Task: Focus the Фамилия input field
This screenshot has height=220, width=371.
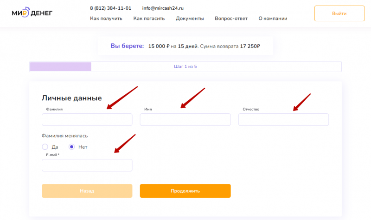Action: pos(87,120)
